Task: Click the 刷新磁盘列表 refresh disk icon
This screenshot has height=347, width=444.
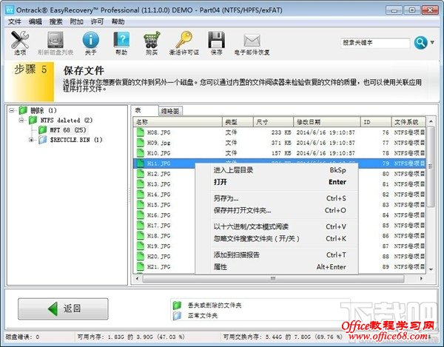Action: pyautogui.click(x=55, y=40)
